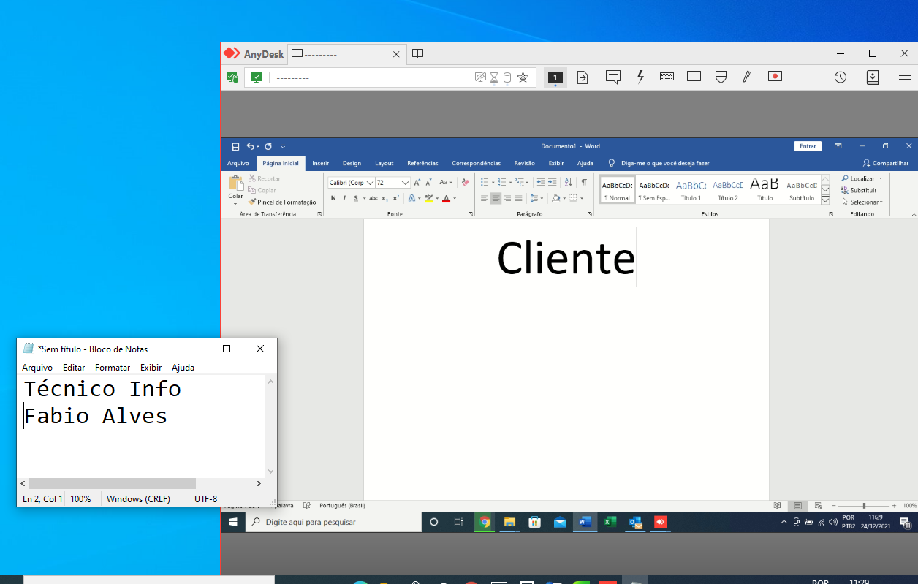The image size is (918, 584).
Task: Click the AnyDesk session history clock icon
Action: coord(841,77)
